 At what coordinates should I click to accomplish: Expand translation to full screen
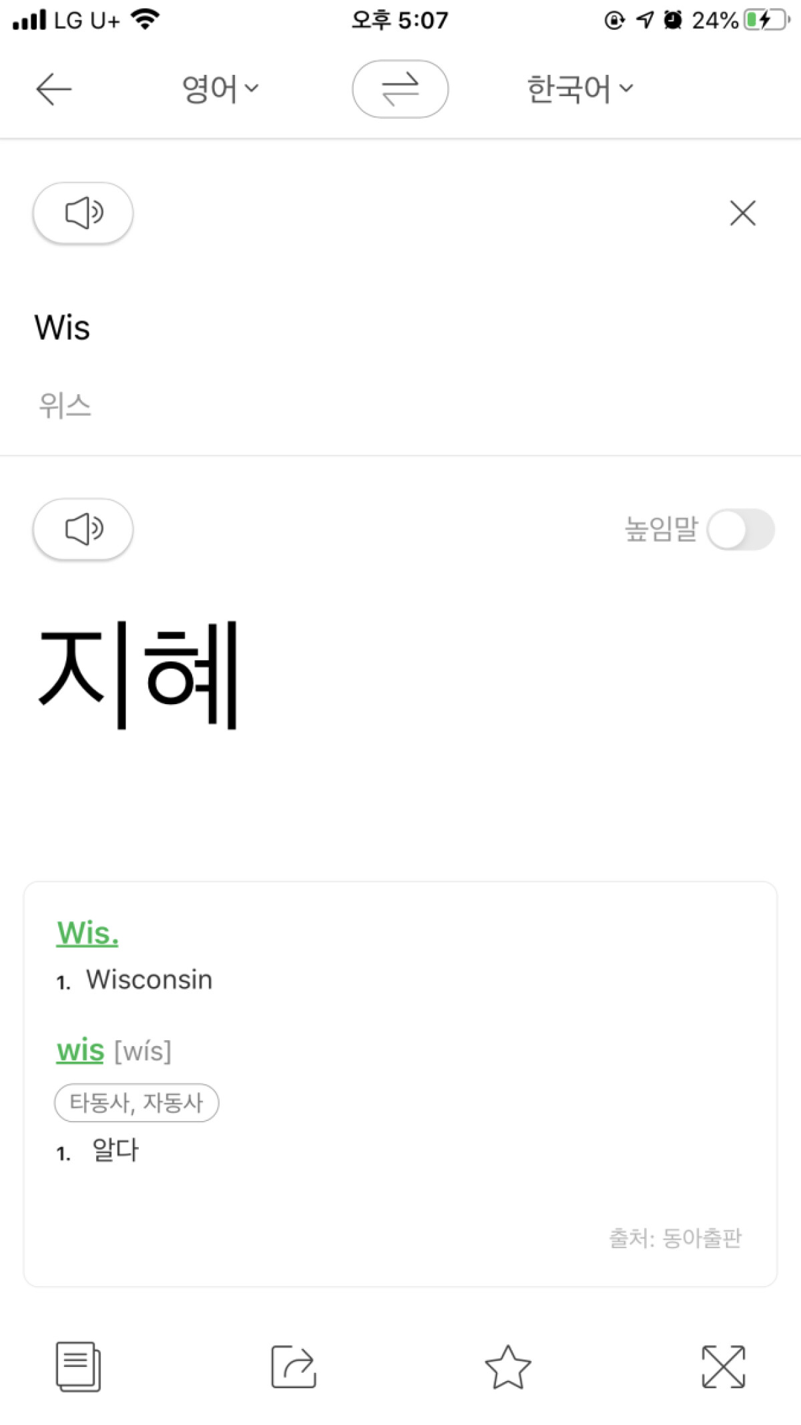point(723,1367)
